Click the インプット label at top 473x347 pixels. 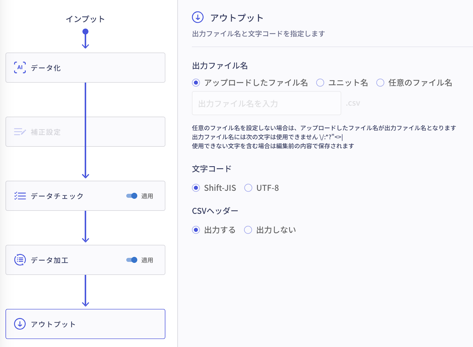coord(85,19)
